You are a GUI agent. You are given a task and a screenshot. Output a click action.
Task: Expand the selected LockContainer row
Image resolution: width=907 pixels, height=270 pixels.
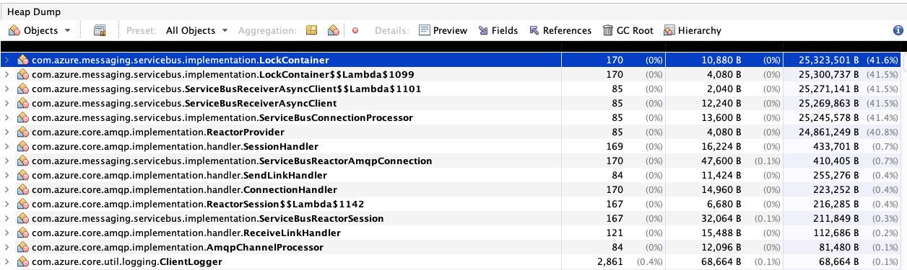7,60
